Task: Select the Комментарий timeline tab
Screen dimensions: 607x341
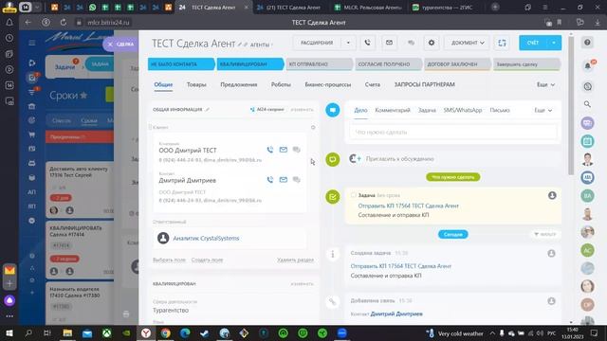Action: coord(393,110)
